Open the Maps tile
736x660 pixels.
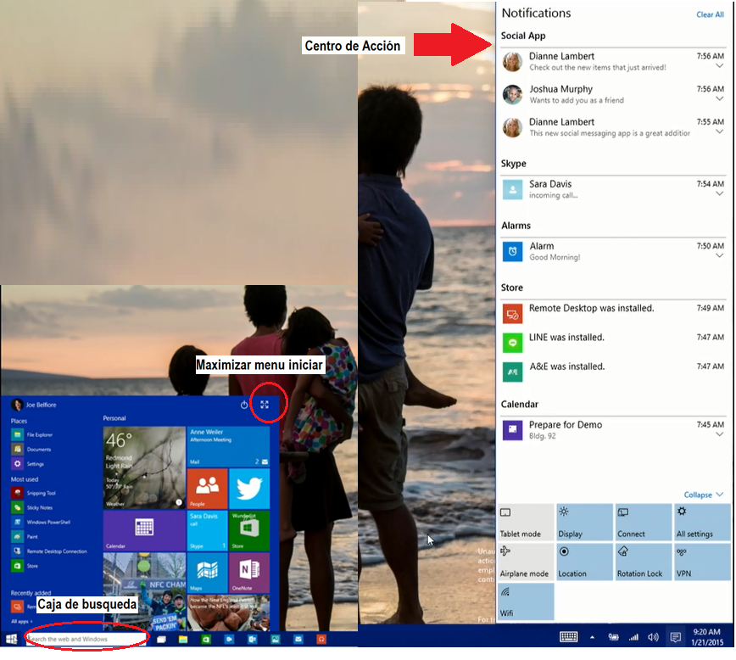pyautogui.click(x=207, y=573)
